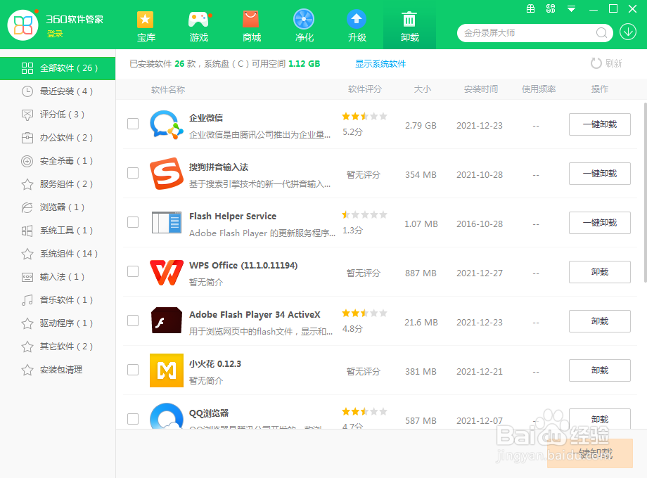Sort by 软件名称 column header
The height and width of the screenshot is (478, 647).
168,89
